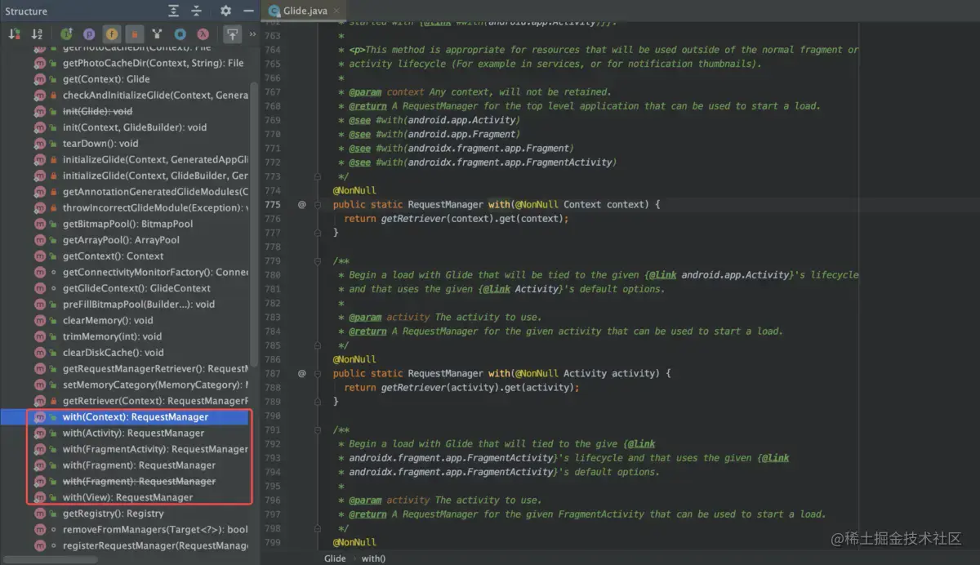This screenshot has width=980, height=565.
Task: Select with(Activity): RequestManager in Structure
Action: [124, 433]
